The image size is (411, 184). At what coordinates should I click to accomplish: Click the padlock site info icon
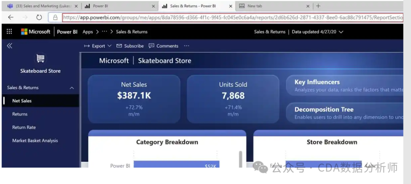tap(55, 17)
